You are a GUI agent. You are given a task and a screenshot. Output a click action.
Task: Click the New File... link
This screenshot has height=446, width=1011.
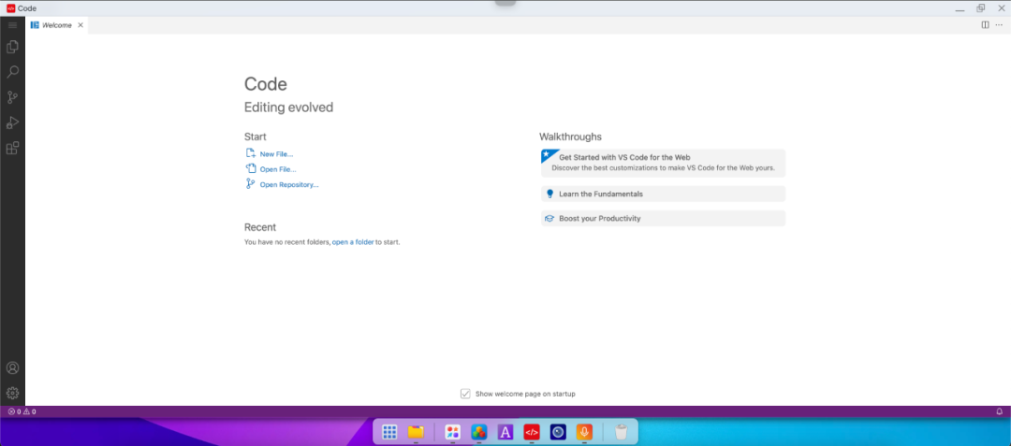click(x=276, y=154)
